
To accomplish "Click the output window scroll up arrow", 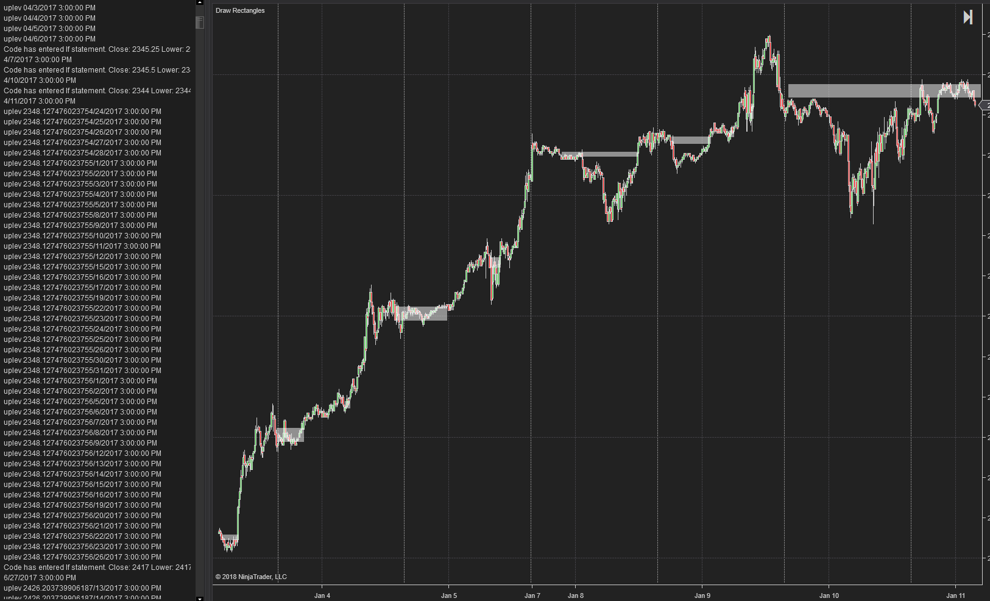I will click(199, 2).
